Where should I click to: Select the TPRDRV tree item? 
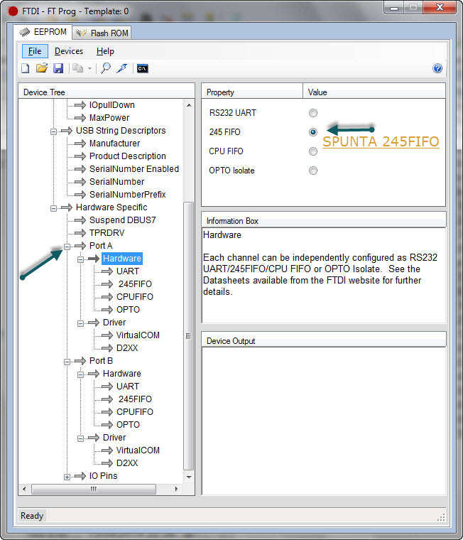click(x=107, y=233)
